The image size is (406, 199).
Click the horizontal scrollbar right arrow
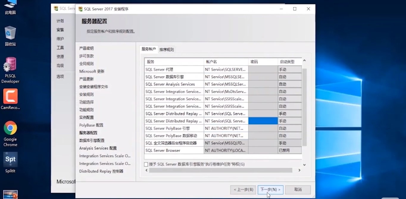tap(299, 170)
